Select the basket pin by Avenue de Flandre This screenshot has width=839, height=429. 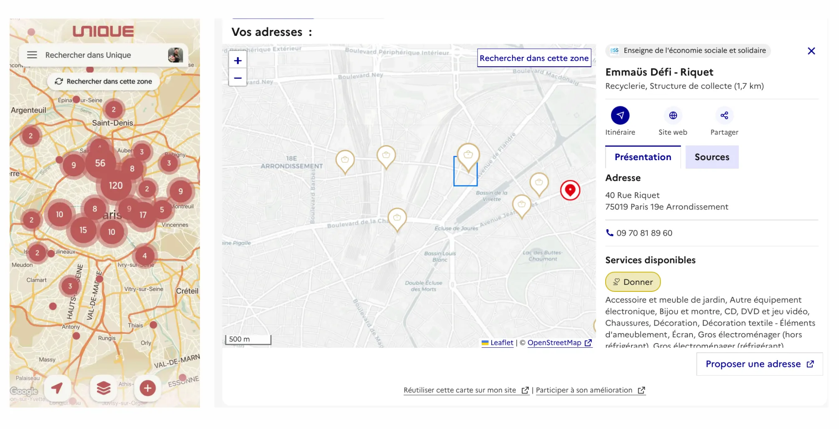(x=468, y=157)
